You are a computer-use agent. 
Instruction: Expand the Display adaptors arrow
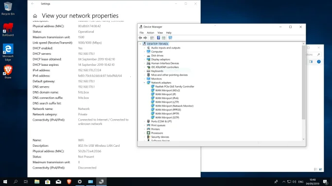(x=145, y=60)
